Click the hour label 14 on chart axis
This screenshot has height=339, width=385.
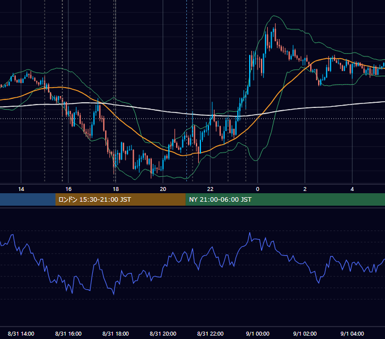[21, 189]
